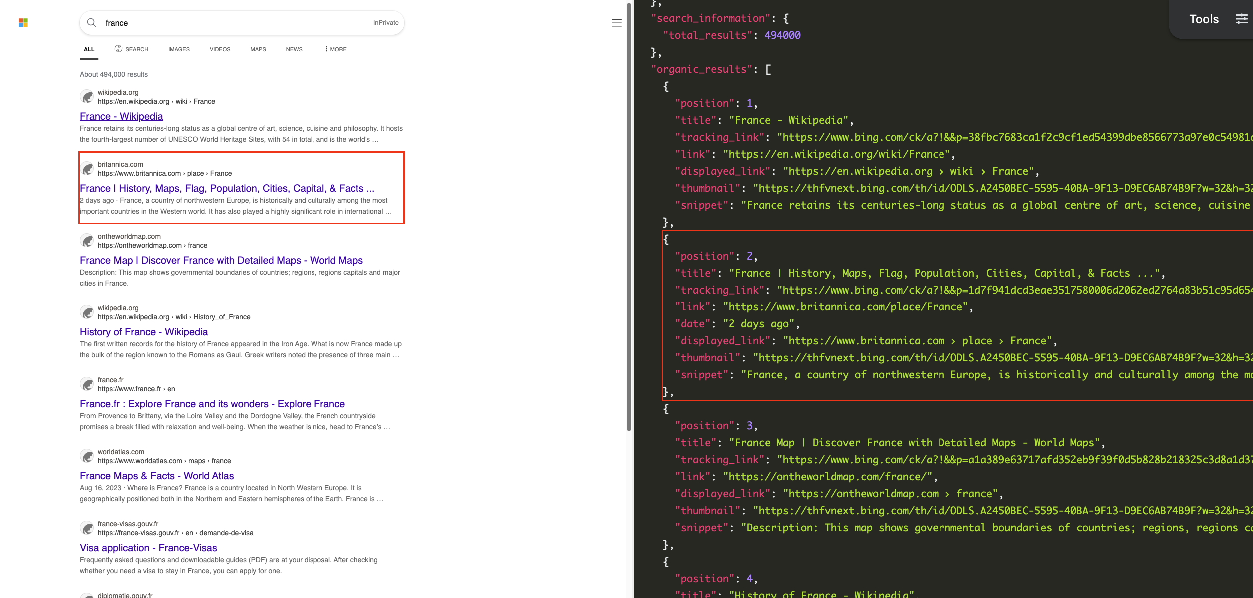The width and height of the screenshot is (1253, 598).
Task: Click favicon beside france-visas.gouv.fr result
Action: [87, 528]
